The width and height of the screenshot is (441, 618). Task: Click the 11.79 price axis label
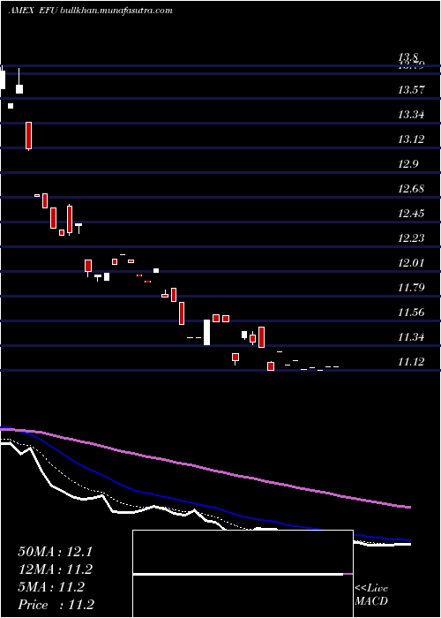412,288
